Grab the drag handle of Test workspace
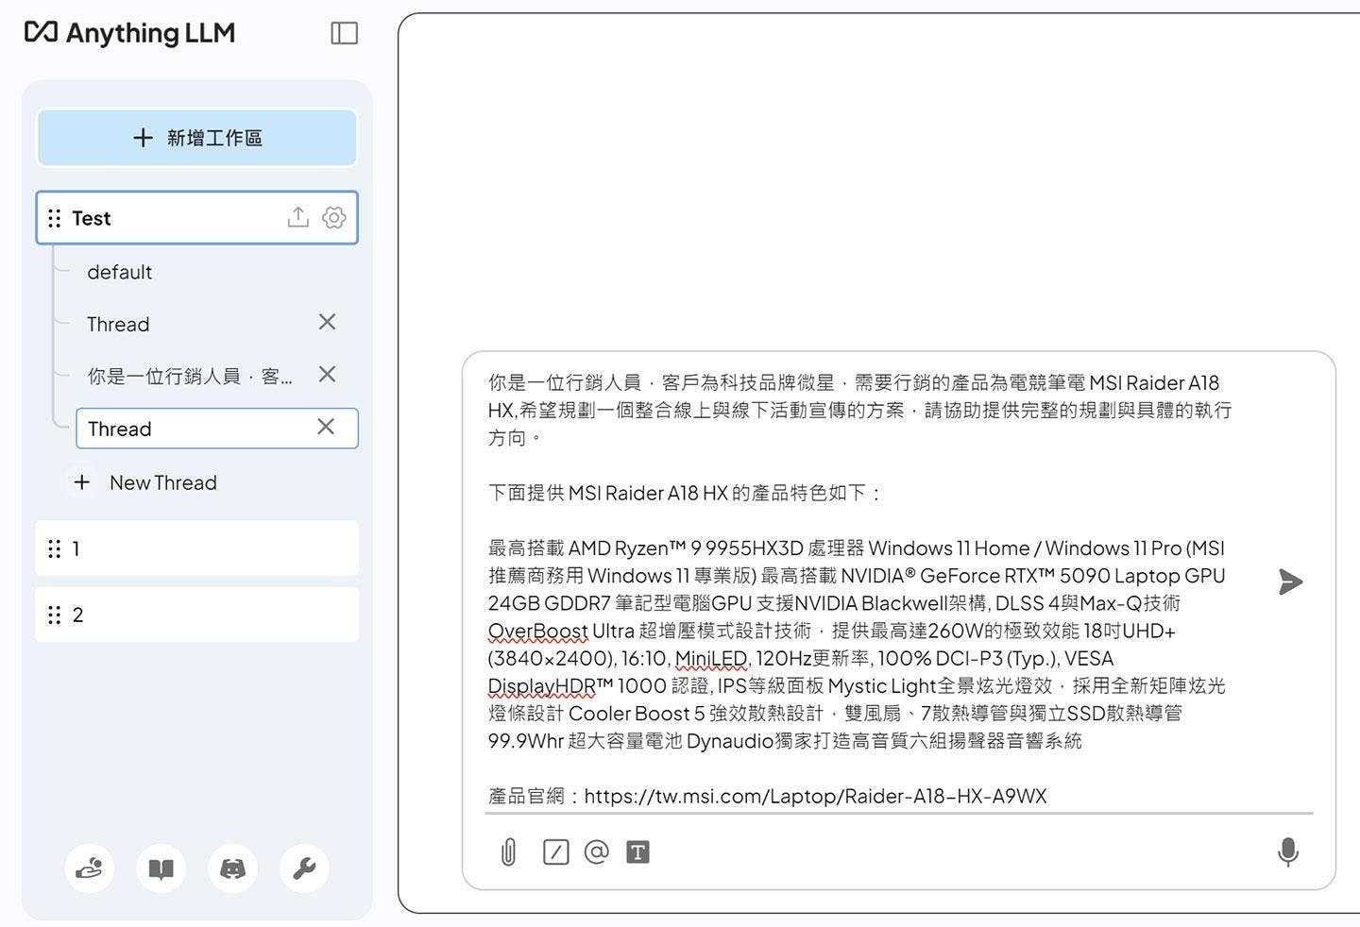Viewport: 1360px width, 927px height. tap(55, 218)
